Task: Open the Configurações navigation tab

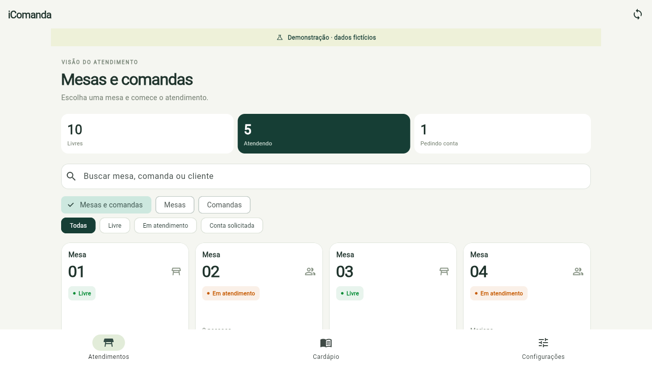Action: [x=544, y=348]
